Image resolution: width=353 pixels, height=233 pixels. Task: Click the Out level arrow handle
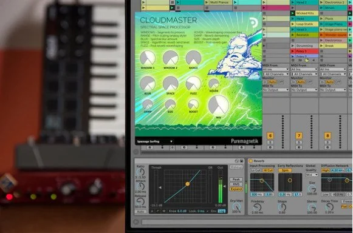click(224, 186)
